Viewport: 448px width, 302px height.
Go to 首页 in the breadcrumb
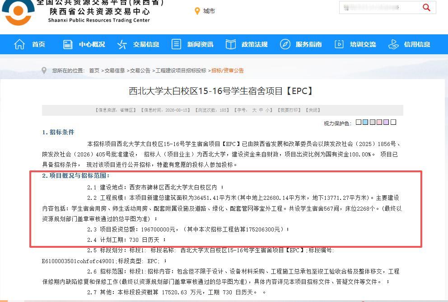click(94, 71)
